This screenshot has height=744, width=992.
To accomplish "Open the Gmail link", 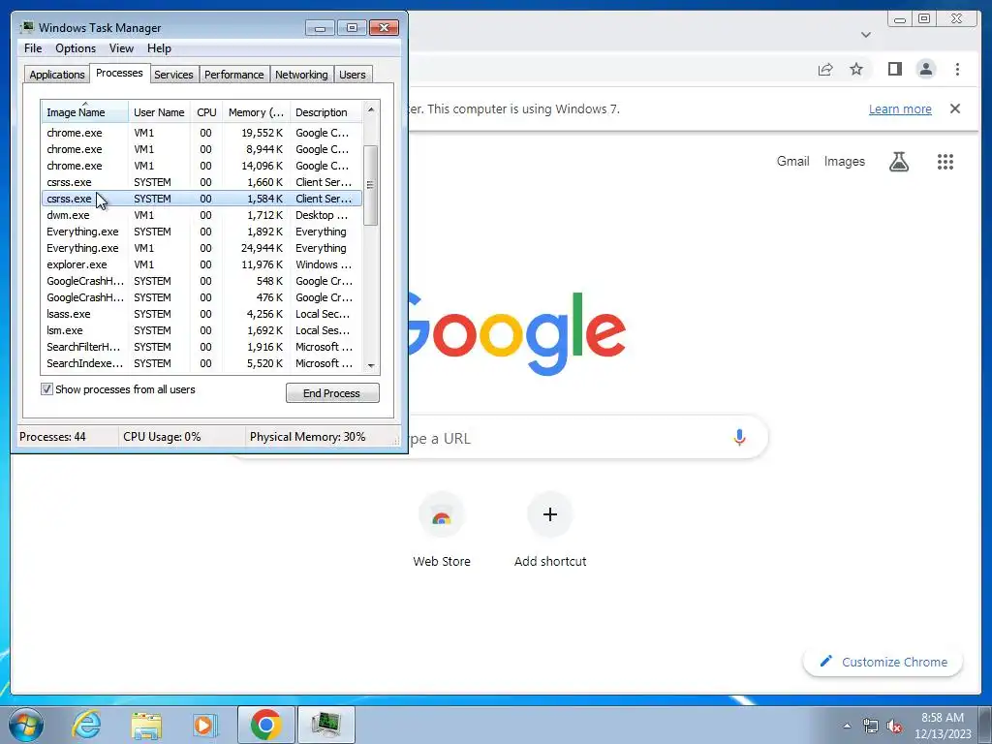I will pyautogui.click(x=792, y=162).
